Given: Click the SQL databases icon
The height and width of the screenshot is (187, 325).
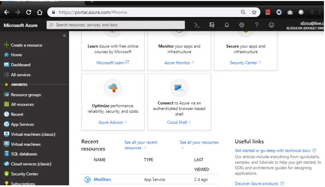Looking at the screenshot, I should tap(7, 154).
